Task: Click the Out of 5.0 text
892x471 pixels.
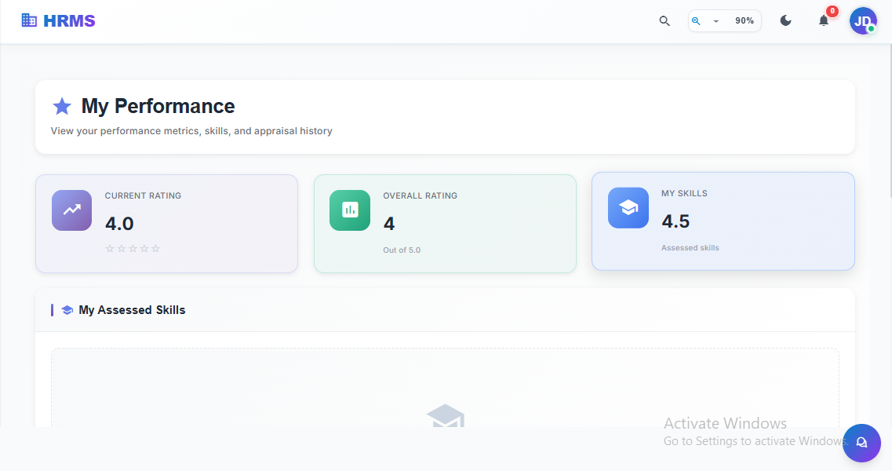Action: pyautogui.click(x=402, y=250)
